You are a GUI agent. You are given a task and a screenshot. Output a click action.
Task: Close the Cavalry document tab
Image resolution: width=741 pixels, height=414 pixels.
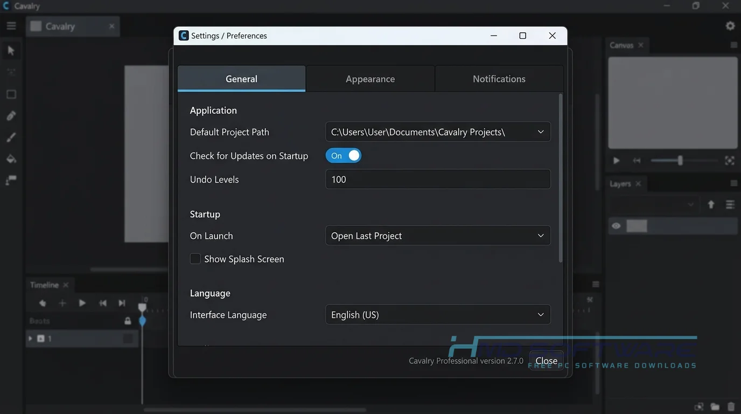click(x=111, y=26)
